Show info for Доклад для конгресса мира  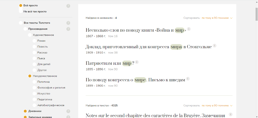pyautogui.click(x=214, y=45)
